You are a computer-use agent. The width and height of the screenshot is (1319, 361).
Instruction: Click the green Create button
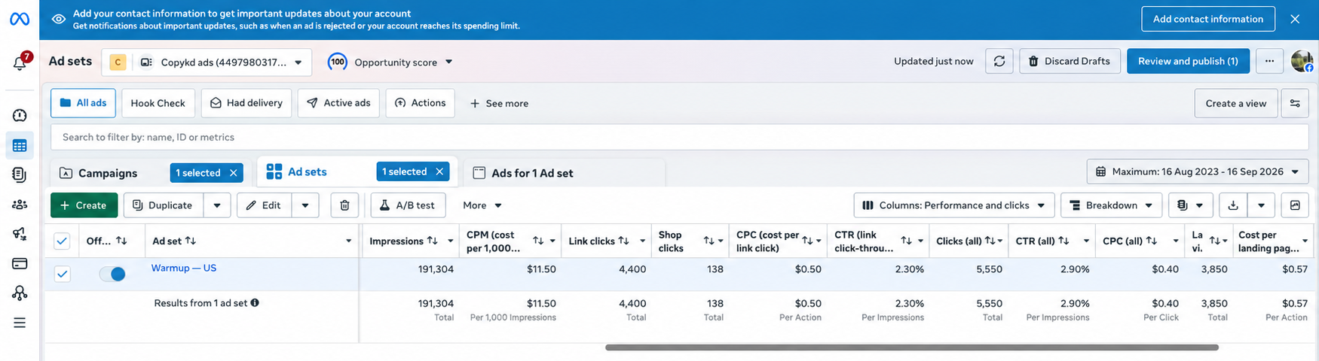click(84, 205)
